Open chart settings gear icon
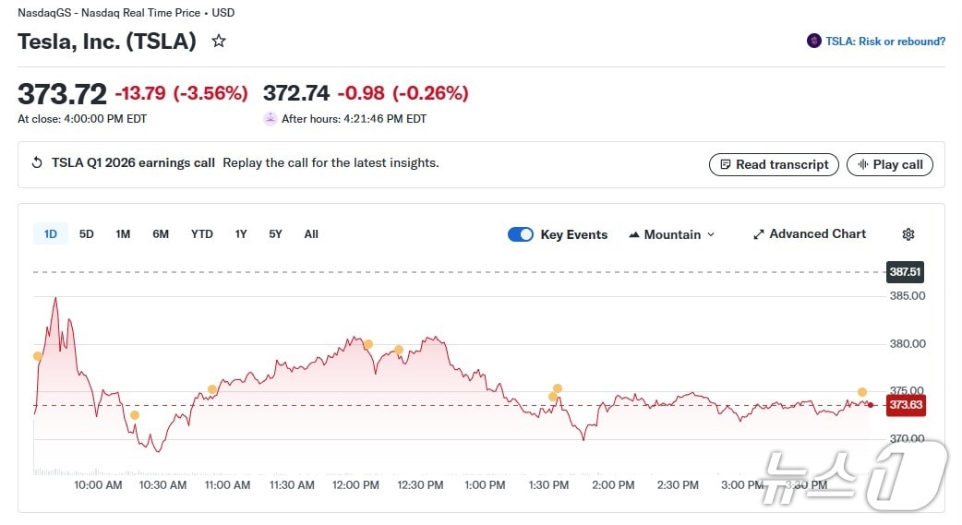The height and width of the screenshot is (525, 962). (908, 234)
